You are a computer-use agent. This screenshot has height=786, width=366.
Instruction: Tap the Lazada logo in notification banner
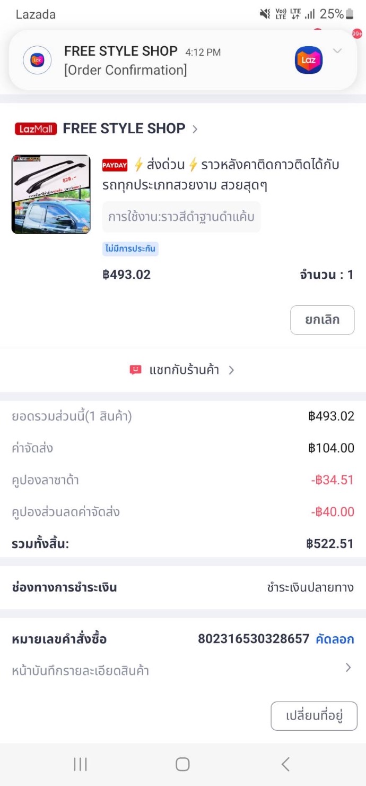pyautogui.click(x=309, y=60)
